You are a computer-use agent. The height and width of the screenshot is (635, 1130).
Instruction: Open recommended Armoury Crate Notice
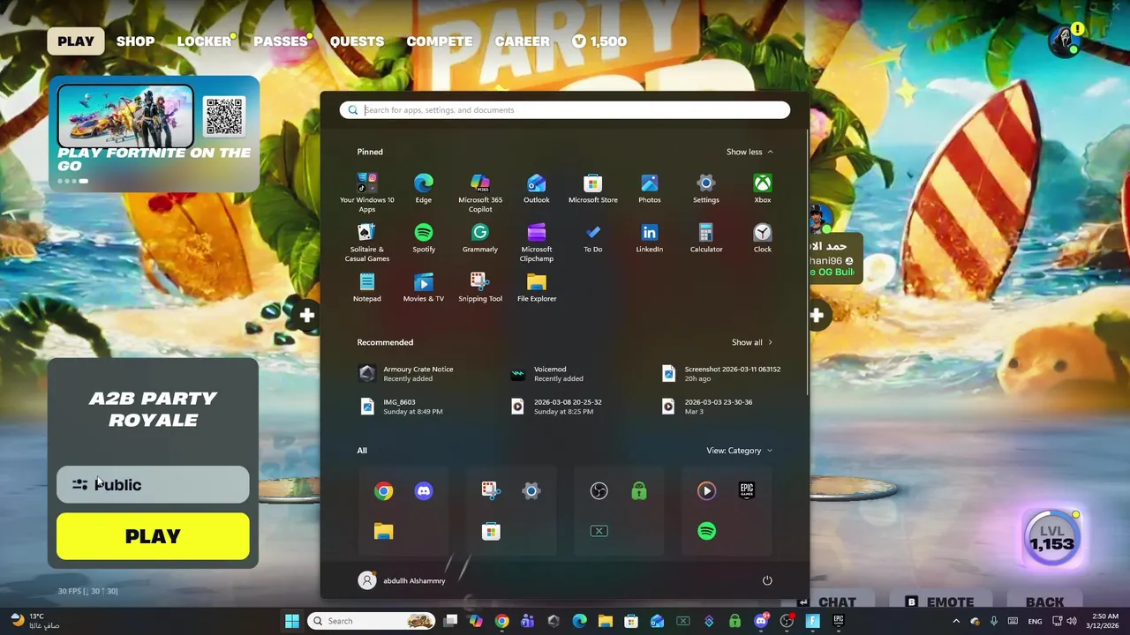click(406, 374)
